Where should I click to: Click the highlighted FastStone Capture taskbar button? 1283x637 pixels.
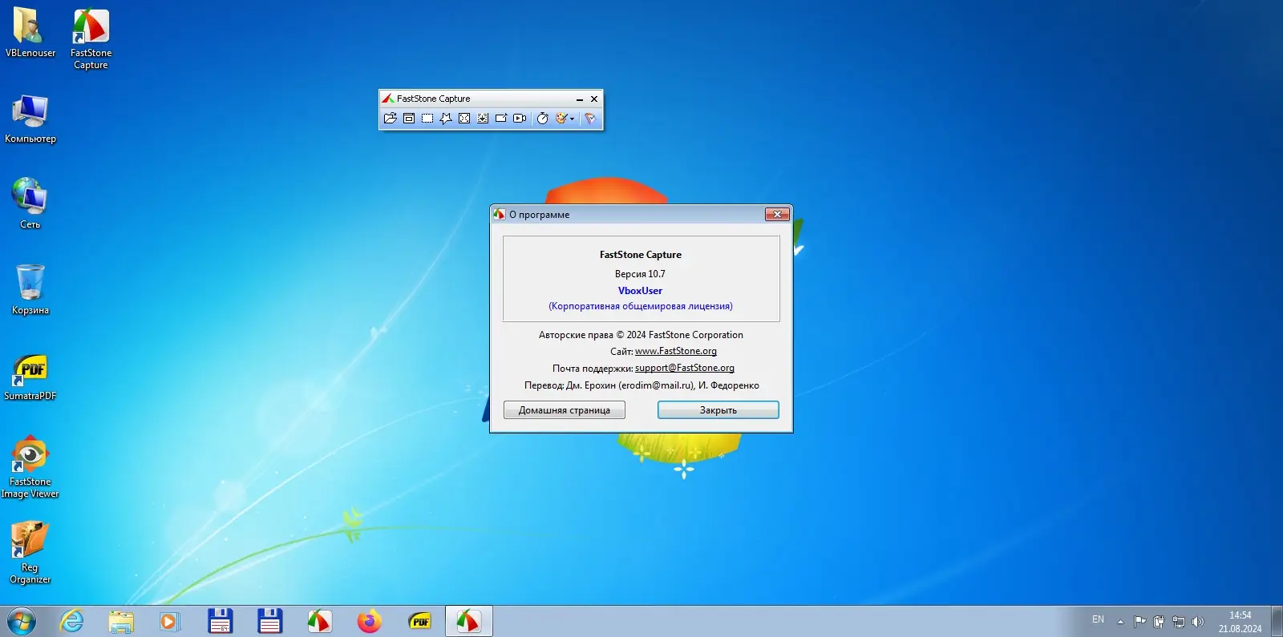pyautogui.click(x=469, y=621)
